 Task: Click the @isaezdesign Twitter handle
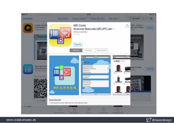(162, 120)
